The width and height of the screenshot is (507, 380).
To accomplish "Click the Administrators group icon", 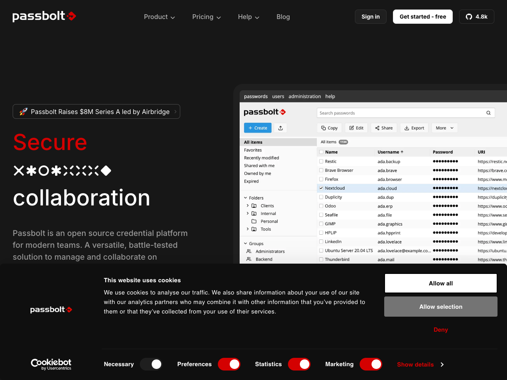I will tap(249, 251).
